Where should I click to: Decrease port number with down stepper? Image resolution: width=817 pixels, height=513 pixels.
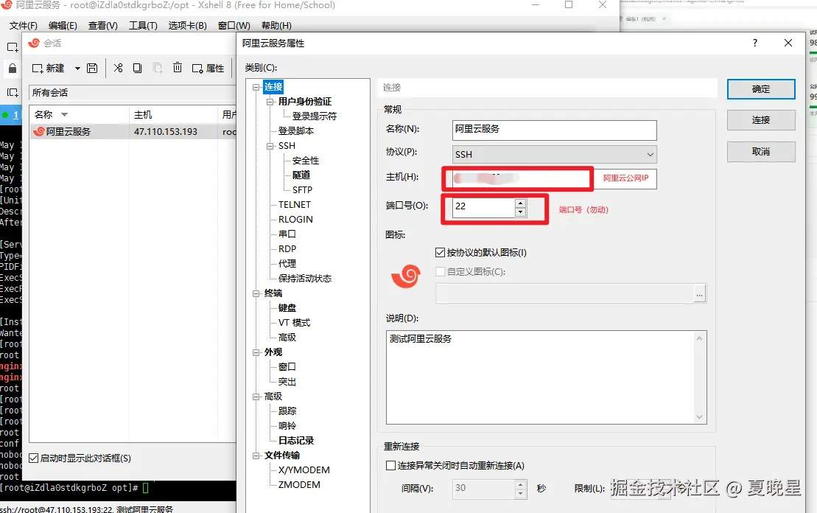tap(521, 212)
